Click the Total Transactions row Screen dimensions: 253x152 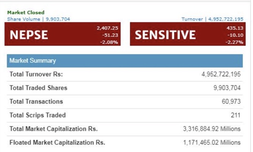tap(125, 101)
